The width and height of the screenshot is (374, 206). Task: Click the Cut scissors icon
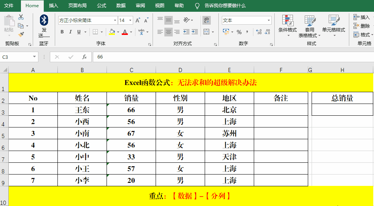coord(21,17)
